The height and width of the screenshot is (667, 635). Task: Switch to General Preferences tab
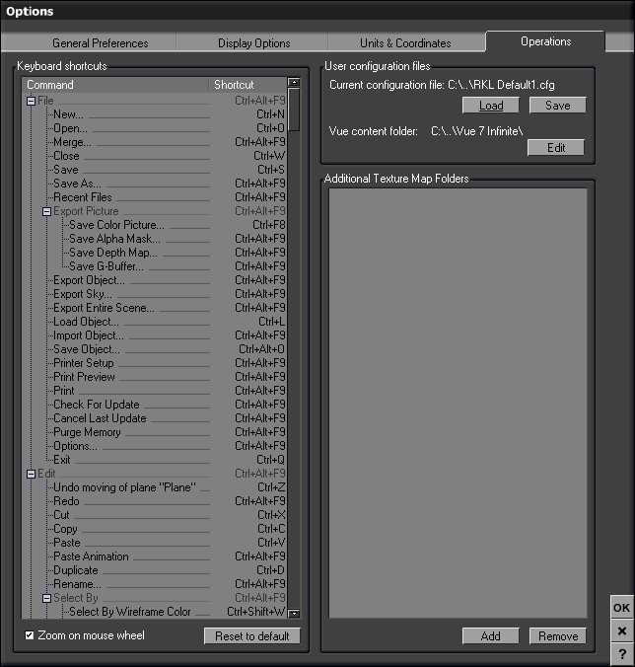[x=100, y=43]
